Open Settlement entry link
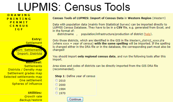173x102 pixels. (34, 43)
